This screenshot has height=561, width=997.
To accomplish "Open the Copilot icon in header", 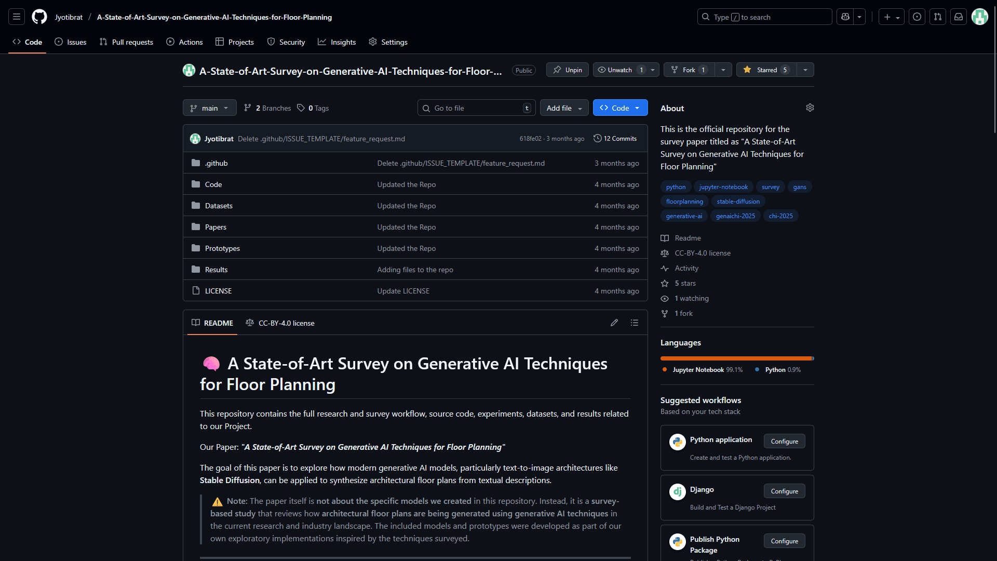I will point(845,17).
